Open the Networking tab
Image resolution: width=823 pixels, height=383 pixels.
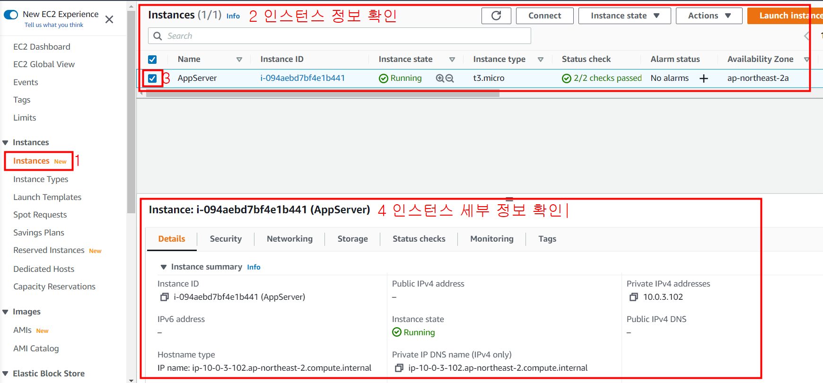[289, 239]
